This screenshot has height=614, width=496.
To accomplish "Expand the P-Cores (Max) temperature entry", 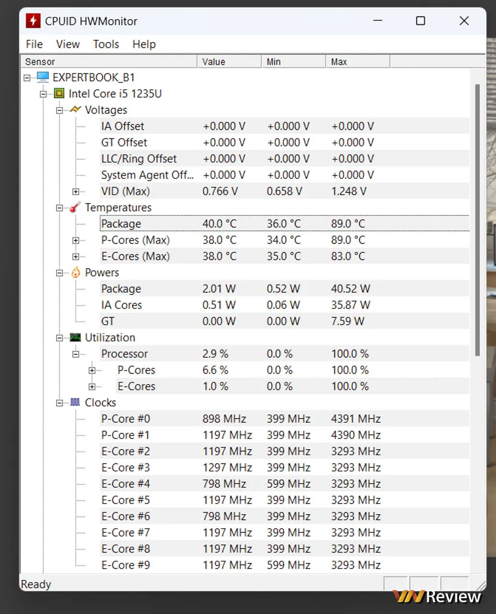I will pyautogui.click(x=75, y=240).
